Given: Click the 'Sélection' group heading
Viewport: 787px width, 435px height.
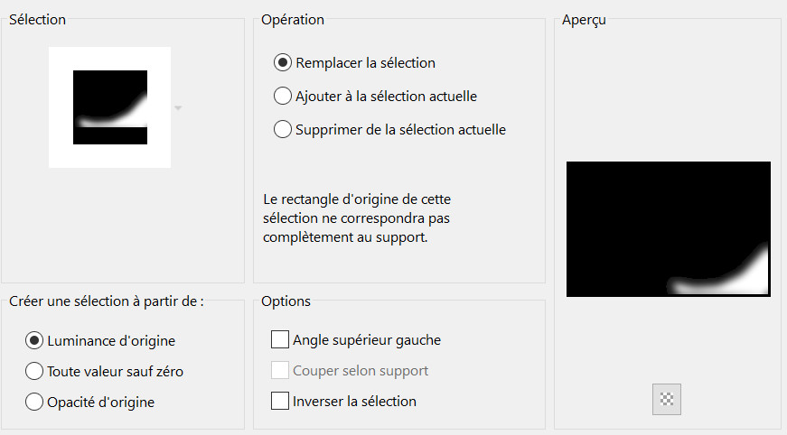Looking at the screenshot, I should [x=37, y=20].
